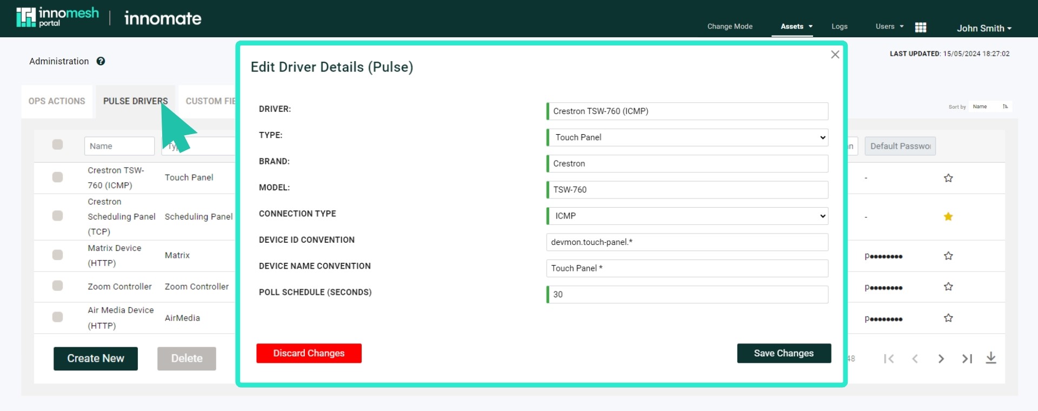This screenshot has height=411, width=1038.
Task: Click the Default Password filter box
Action: [x=900, y=146]
